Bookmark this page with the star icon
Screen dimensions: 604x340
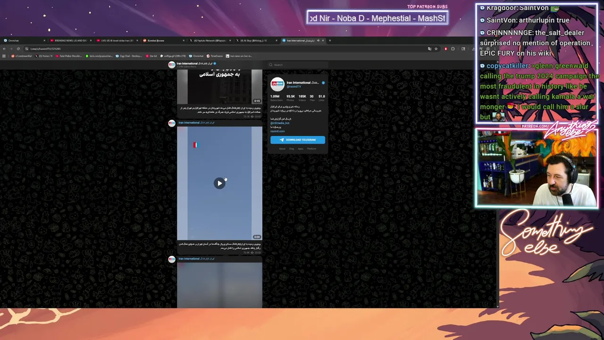point(436,49)
